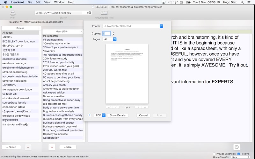Add a new idea with + Idea
The width and height of the screenshot is (255, 159).
(x=68, y=147)
